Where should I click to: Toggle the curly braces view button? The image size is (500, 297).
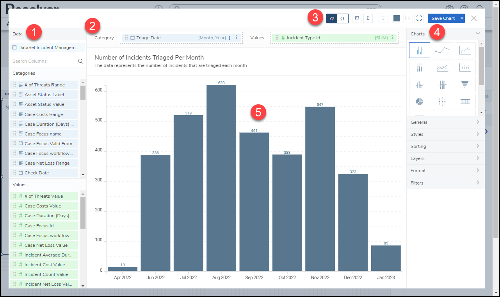342,18
